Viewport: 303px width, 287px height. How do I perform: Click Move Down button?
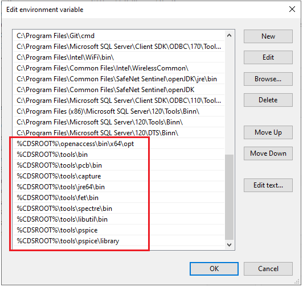pos(268,153)
